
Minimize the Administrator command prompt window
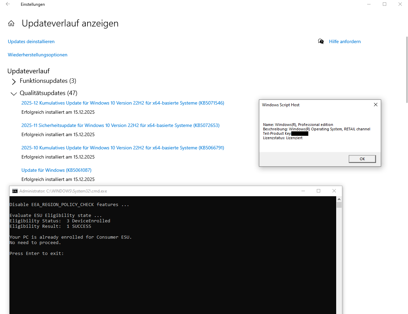[x=303, y=191]
